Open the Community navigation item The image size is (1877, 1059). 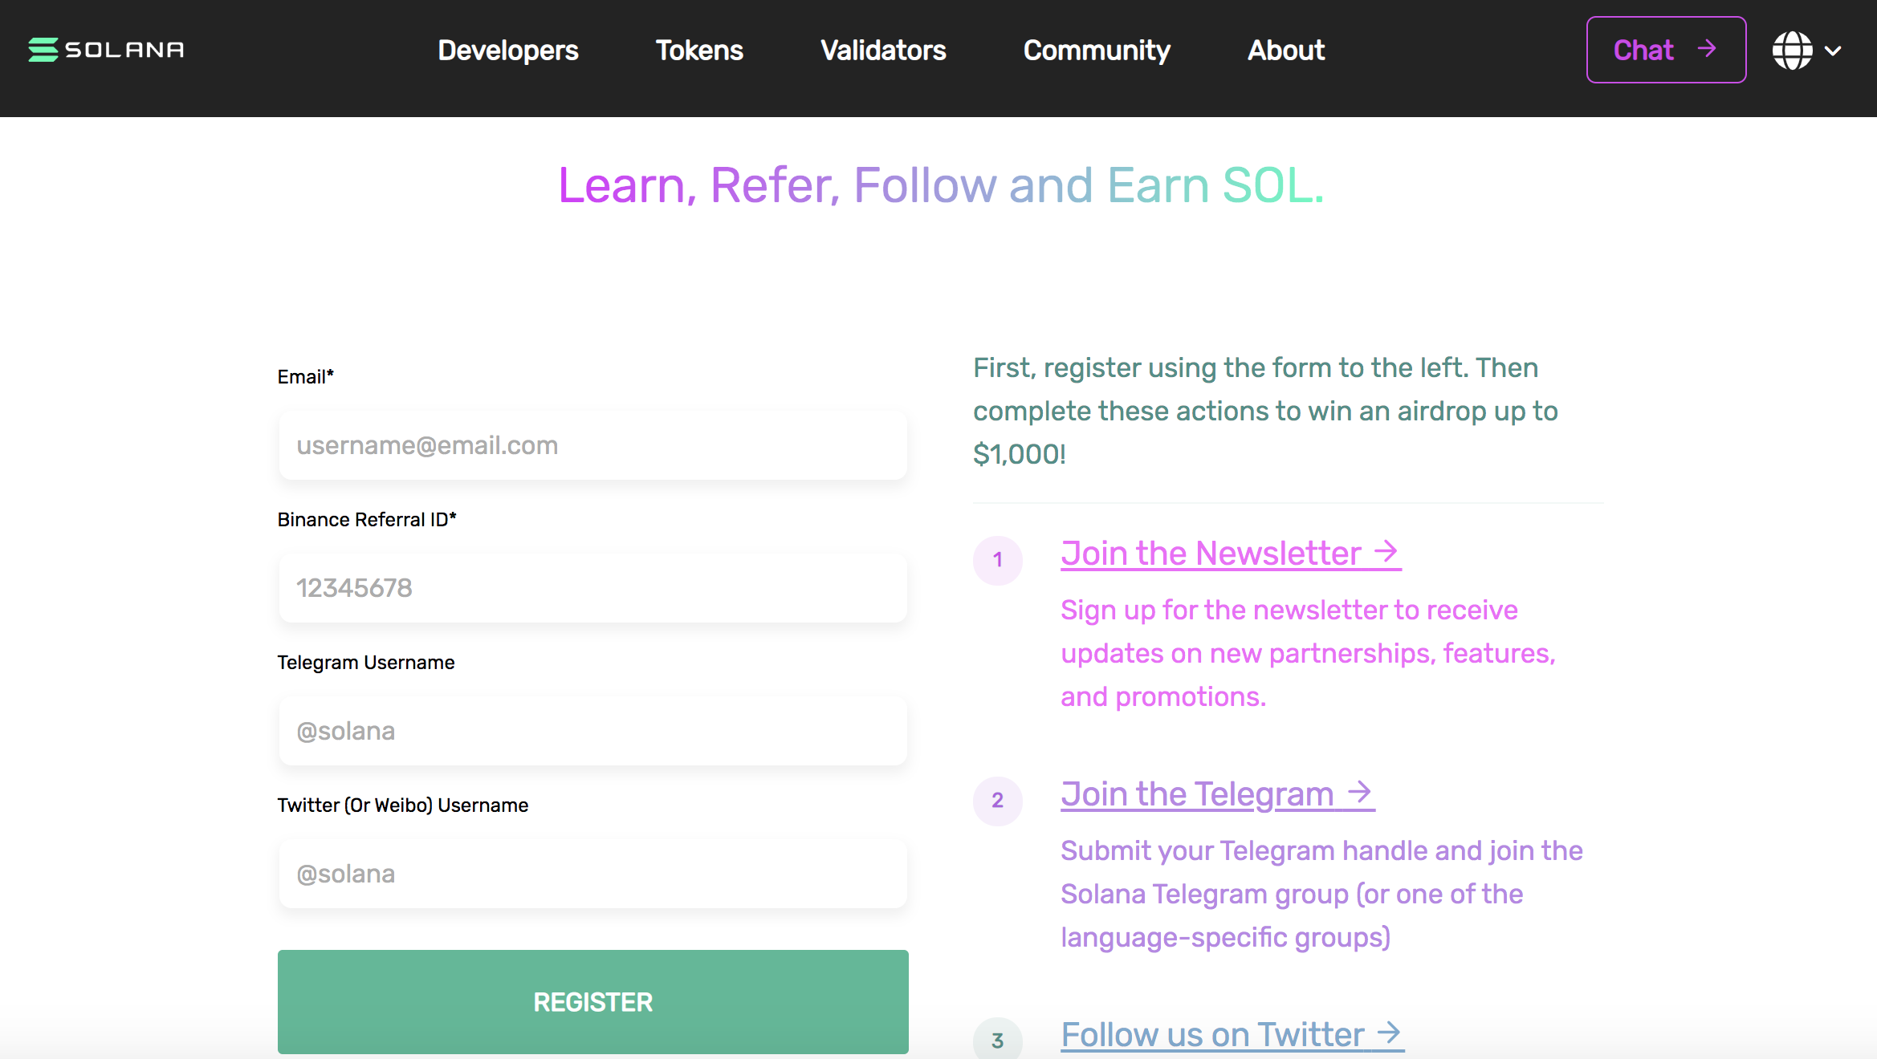point(1097,51)
